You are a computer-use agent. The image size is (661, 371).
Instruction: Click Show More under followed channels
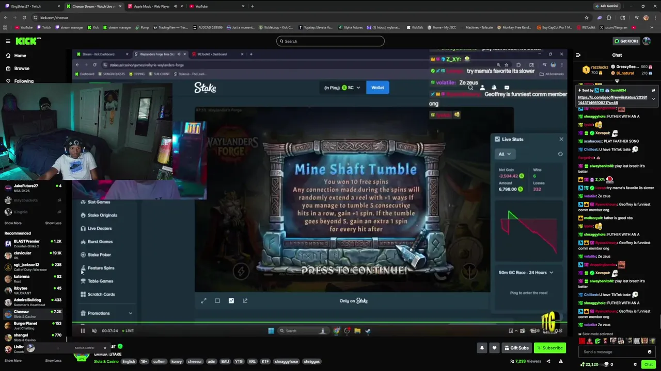[13, 223]
